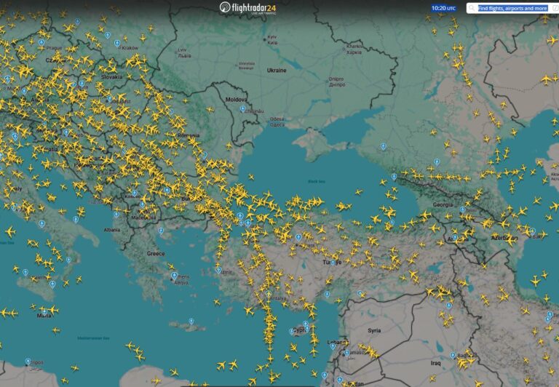Viewport: 559px width, 387px height.
Task: Click the Black Sea map label
Action: pyautogui.click(x=317, y=181)
